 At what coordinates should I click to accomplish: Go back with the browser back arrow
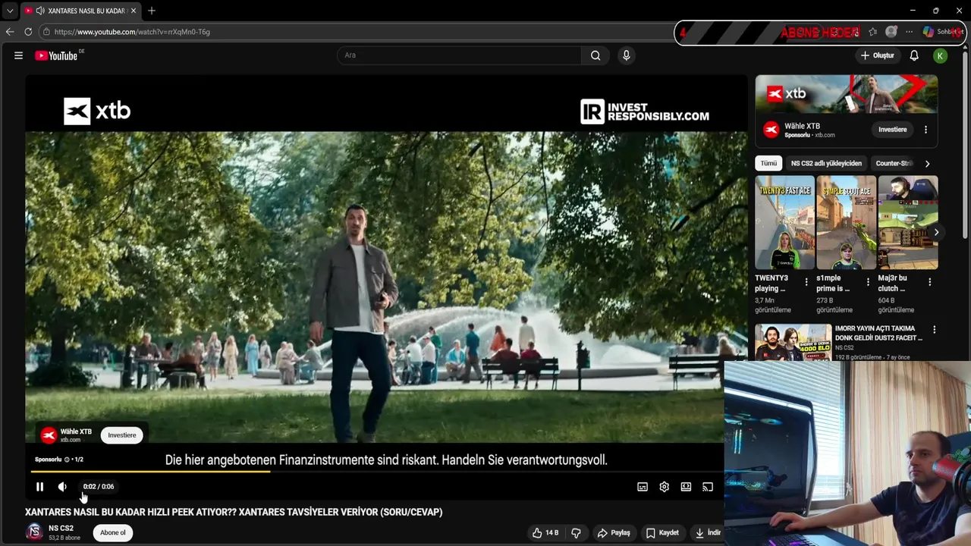10,32
